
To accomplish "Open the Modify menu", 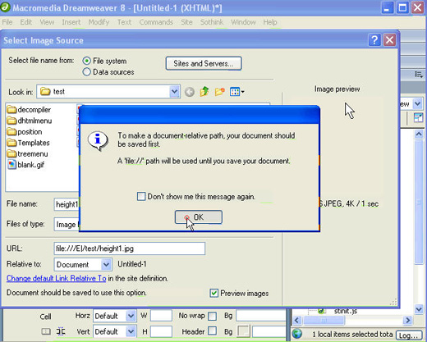I will (x=99, y=22).
